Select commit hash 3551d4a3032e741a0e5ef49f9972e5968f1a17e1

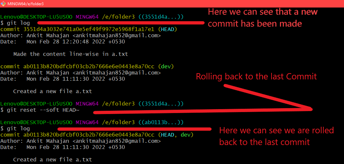pos(89,29)
